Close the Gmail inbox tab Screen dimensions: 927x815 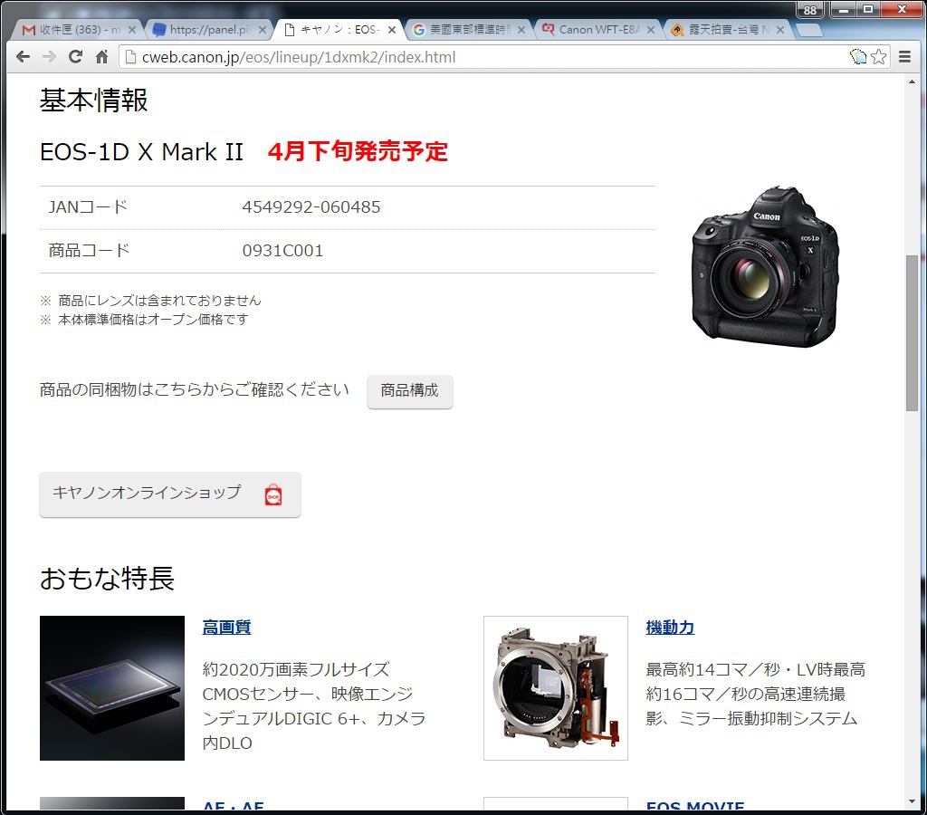click(x=132, y=30)
